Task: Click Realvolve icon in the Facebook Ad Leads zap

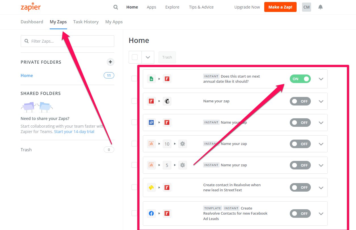Action: coord(167,213)
